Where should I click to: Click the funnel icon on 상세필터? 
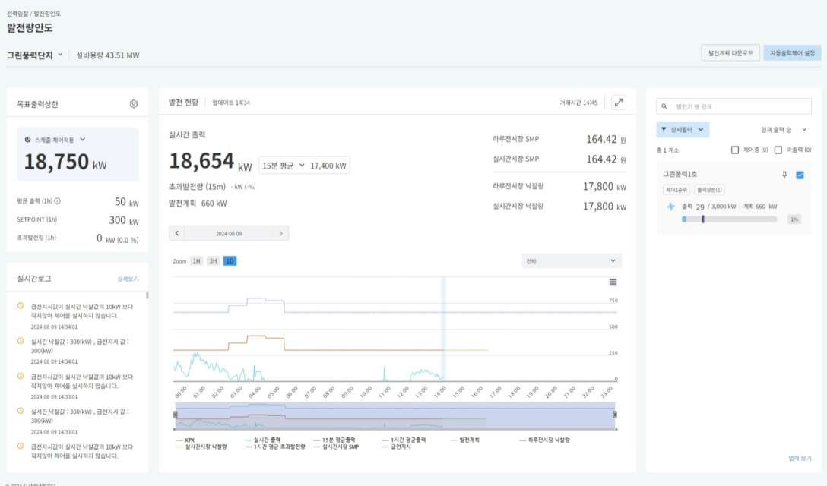(x=664, y=129)
